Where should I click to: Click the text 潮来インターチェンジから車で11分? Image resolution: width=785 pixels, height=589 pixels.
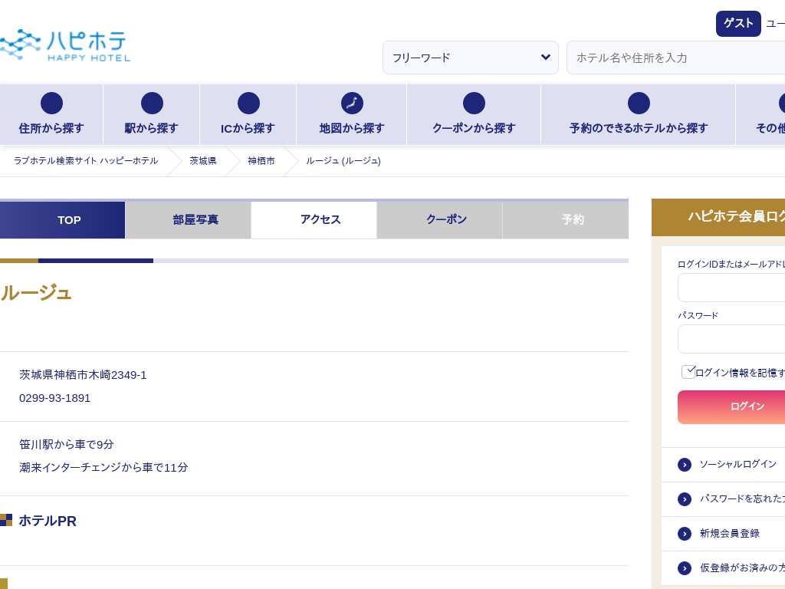click(x=103, y=467)
